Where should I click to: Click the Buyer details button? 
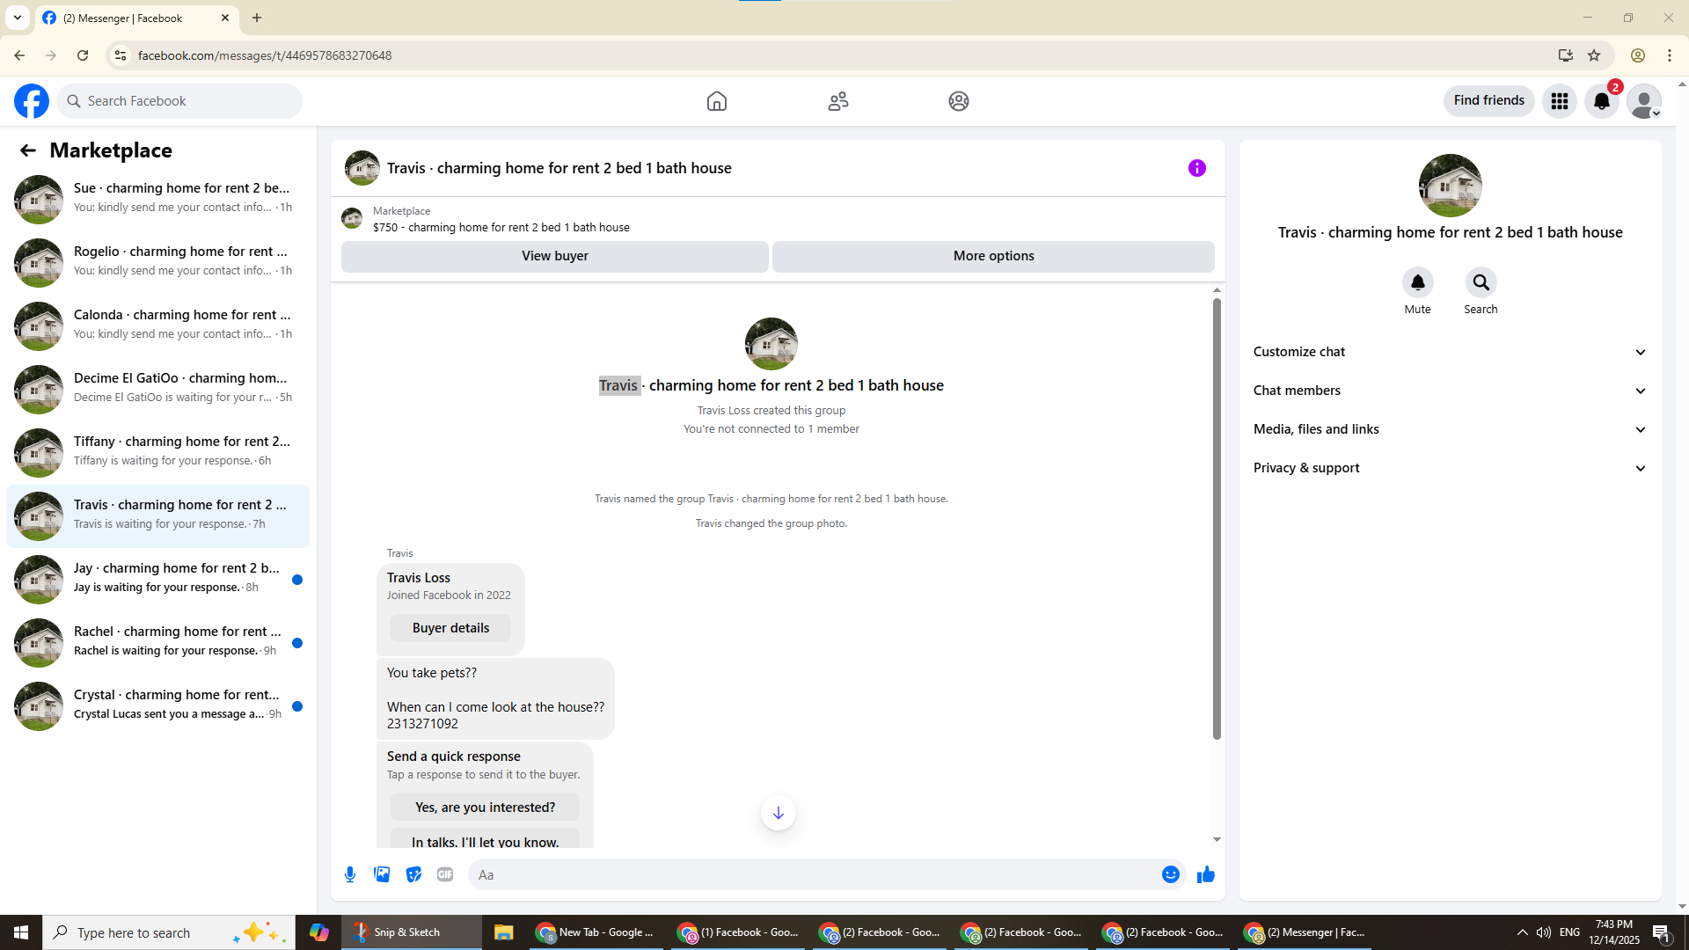click(x=450, y=628)
